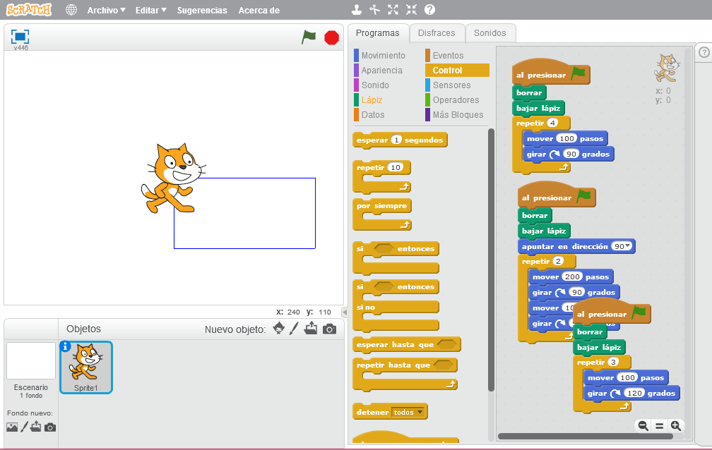Click the 'si entonces si no' block
Screen dimensions: 712x450
pyautogui.click(x=396, y=305)
